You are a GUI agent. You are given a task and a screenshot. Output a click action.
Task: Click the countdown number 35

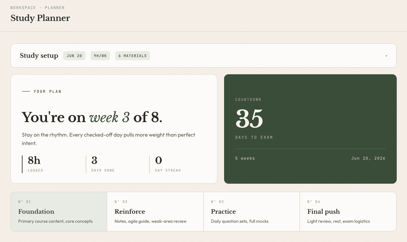249,119
